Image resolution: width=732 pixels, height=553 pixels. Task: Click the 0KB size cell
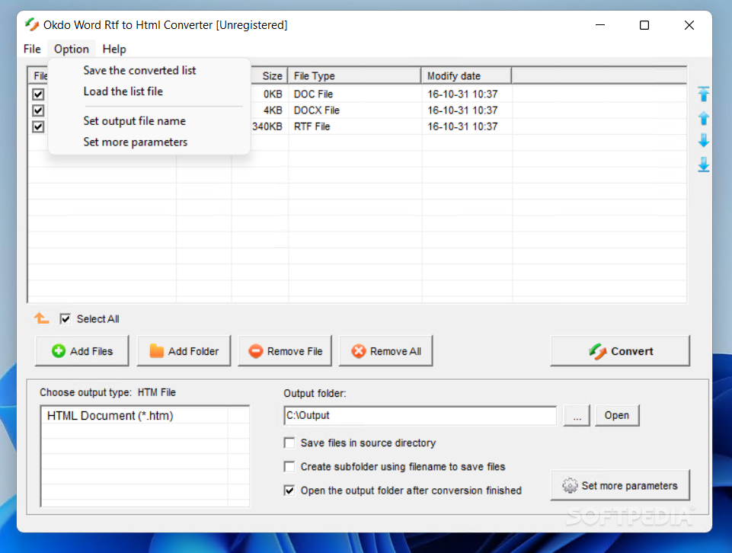point(273,94)
